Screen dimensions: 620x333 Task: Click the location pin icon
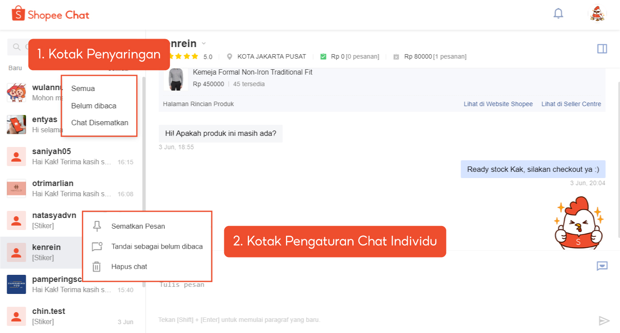[x=230, y=57]
